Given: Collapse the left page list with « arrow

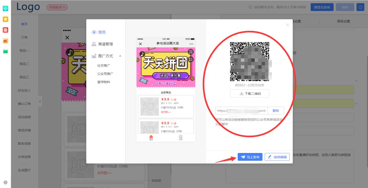Looking at the screenshot, I should 40,101.
